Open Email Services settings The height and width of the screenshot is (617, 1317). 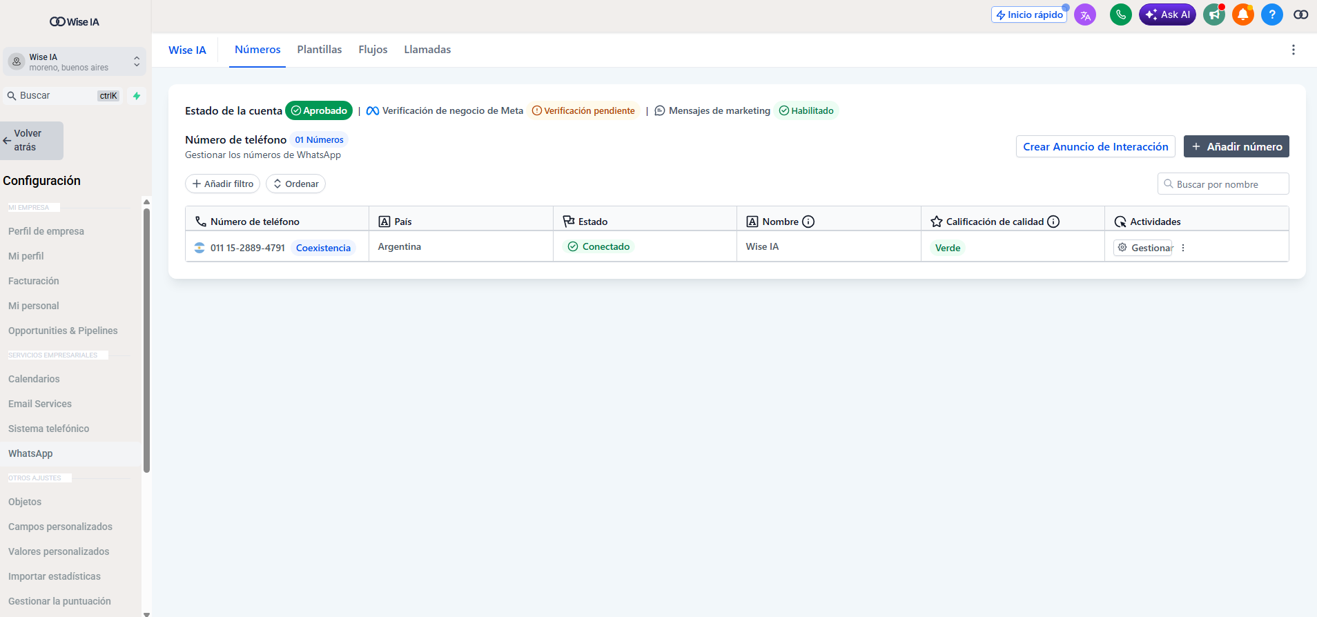pyautogui.click(x=40, y=404)
